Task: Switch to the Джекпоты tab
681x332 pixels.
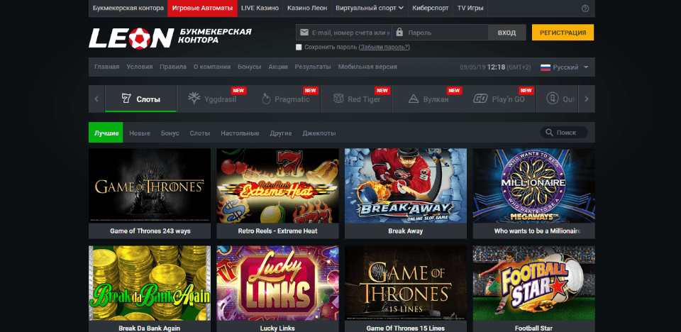Action: coord(319,133)
